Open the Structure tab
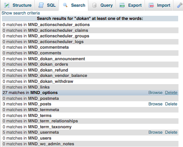Viewport: 183px width, 147px height. 17,5
